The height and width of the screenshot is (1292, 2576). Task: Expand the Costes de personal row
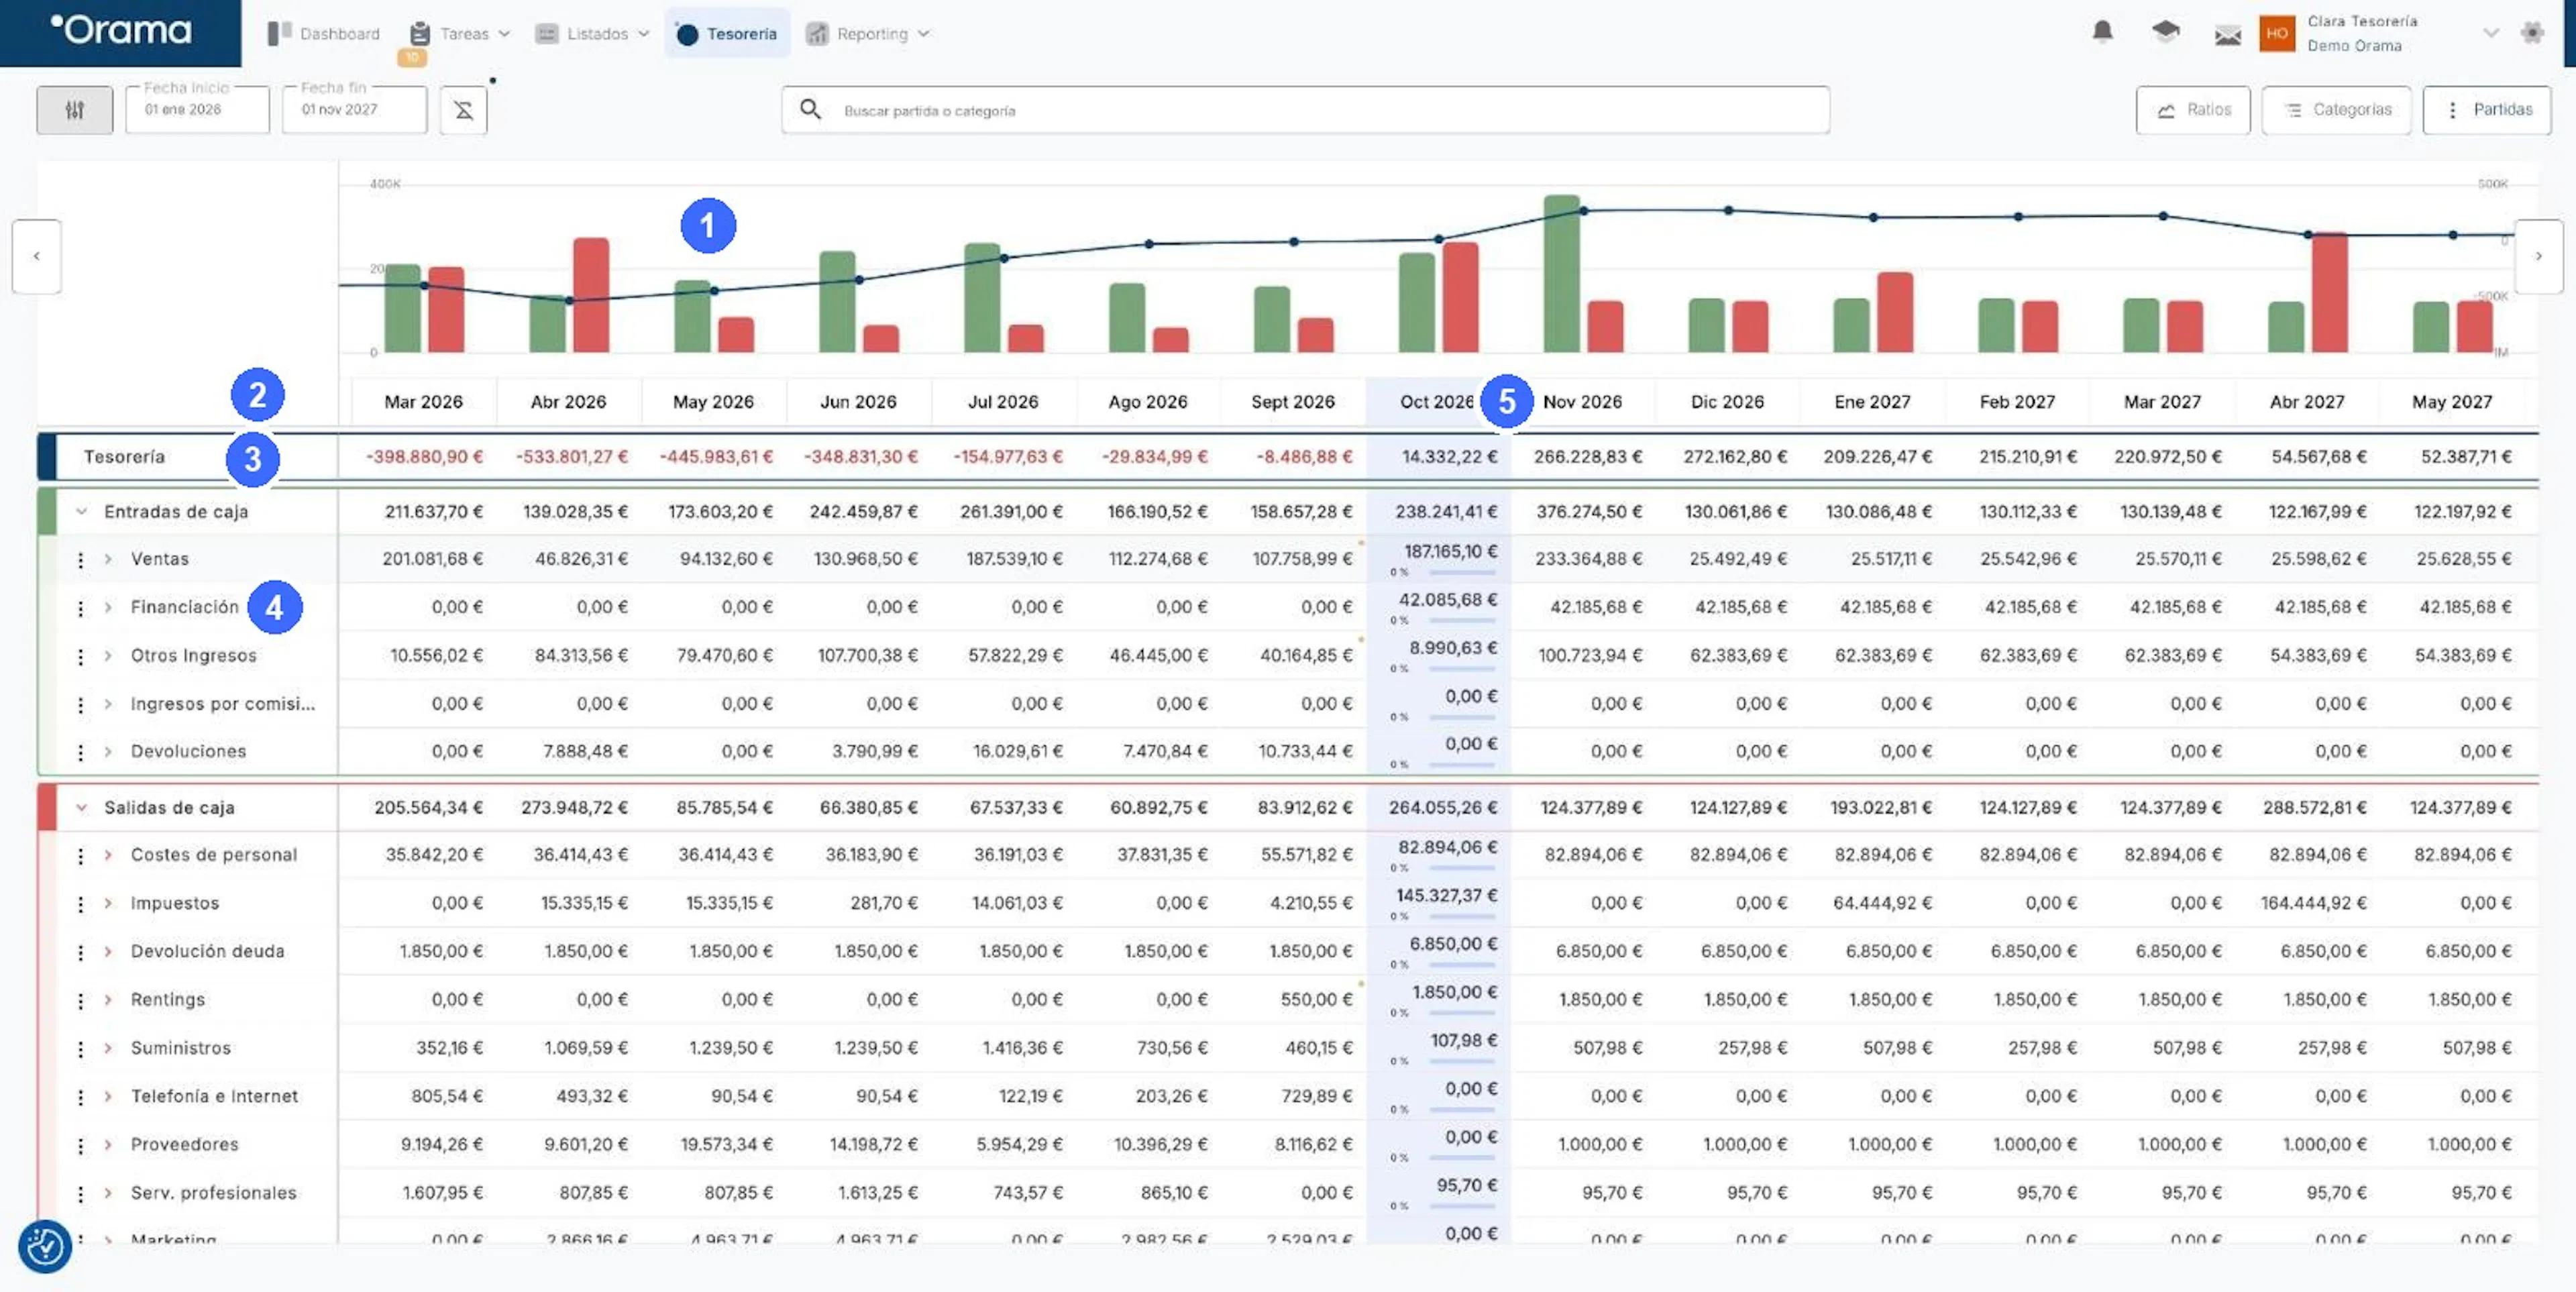coord(108,856)
